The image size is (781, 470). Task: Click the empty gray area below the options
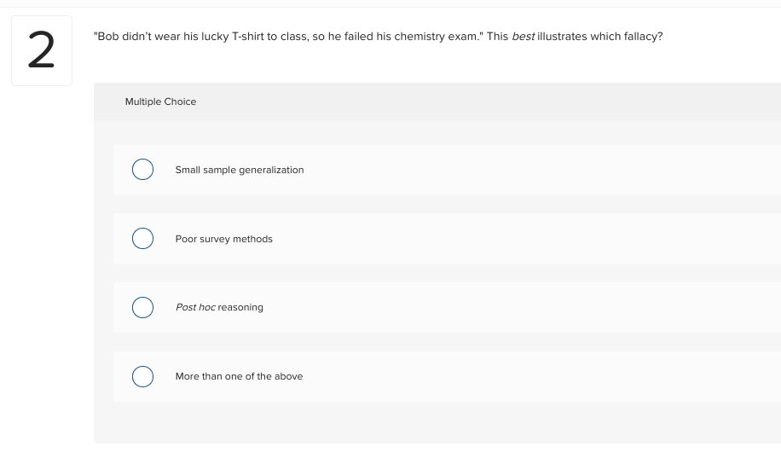pos(435,423)
